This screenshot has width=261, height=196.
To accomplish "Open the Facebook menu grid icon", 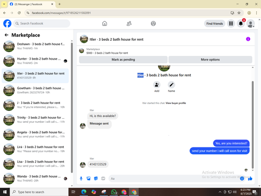I will pyautogui.click(x=231, y=24).
